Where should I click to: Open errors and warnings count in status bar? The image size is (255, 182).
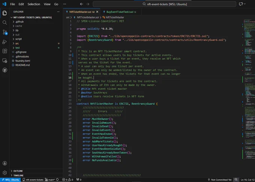coord(67,179)
